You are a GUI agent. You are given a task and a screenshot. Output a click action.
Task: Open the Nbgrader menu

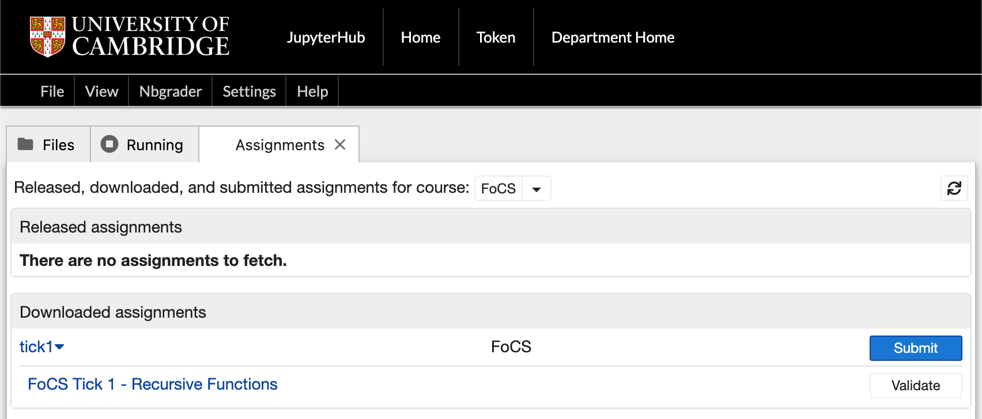point(171,92)
